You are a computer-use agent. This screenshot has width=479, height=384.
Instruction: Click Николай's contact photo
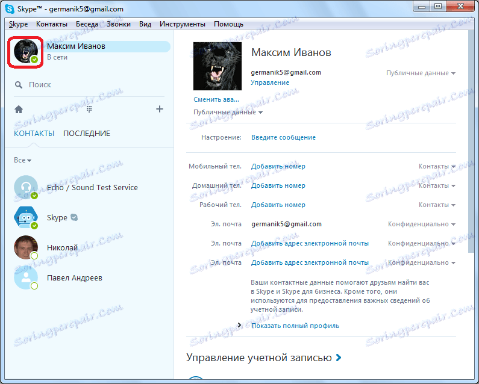pos(26,247)
